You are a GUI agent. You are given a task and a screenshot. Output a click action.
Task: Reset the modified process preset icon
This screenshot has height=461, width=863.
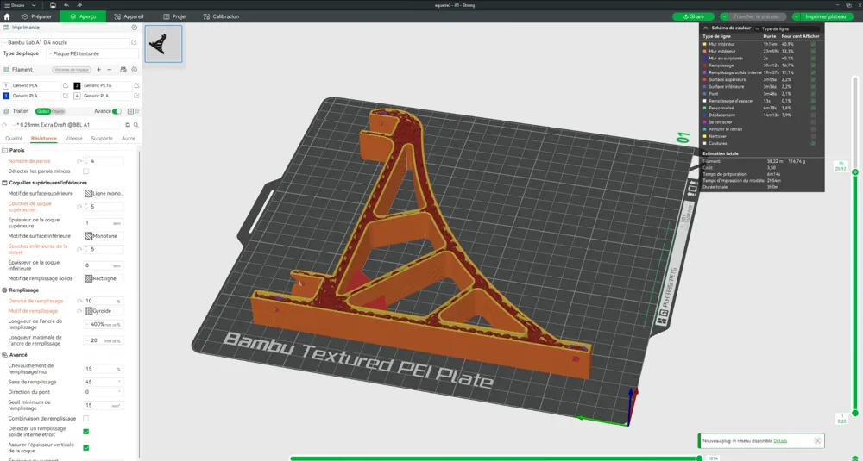pyautogui.click(x=5, y=125)
